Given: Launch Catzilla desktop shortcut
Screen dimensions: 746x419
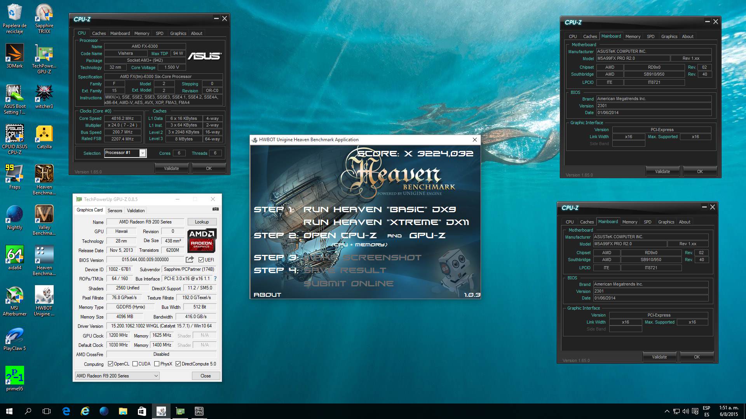Looking at the screenshot, I should [44, 137].
